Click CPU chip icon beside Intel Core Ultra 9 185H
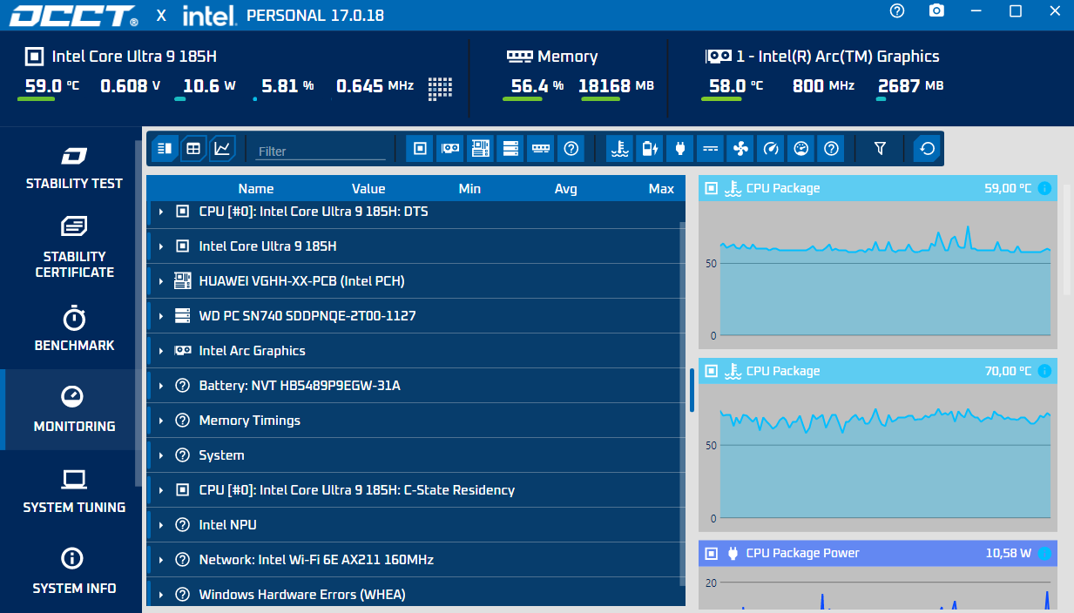Image resolution: width=1074 pixels, height=613 pixels. pyautogui.click(x=34, y=57)
